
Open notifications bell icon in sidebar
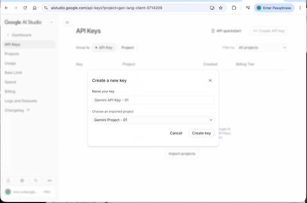click(8, 180)
